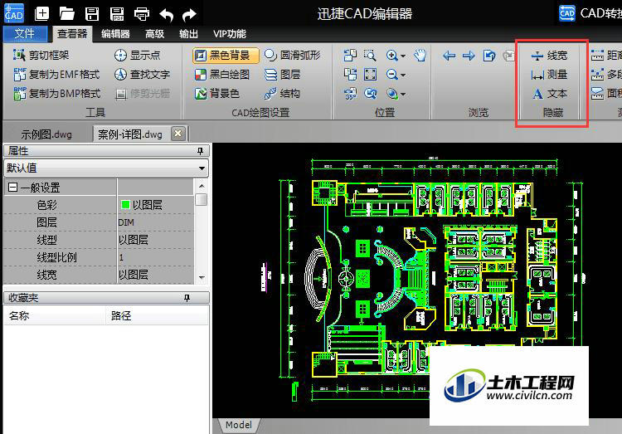Click the green 色彩 color swatch
The image size is (622, 434).
tap(125, 205)
